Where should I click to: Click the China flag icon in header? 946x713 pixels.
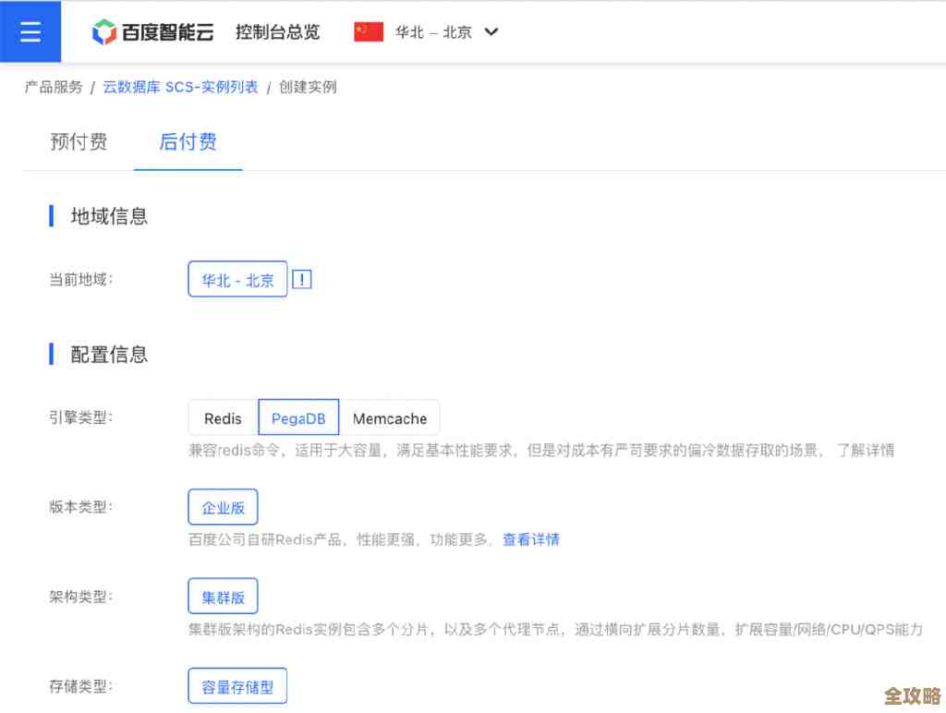point(368,30)
